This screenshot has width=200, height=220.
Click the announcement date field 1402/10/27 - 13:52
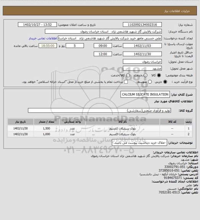point(37,24)
